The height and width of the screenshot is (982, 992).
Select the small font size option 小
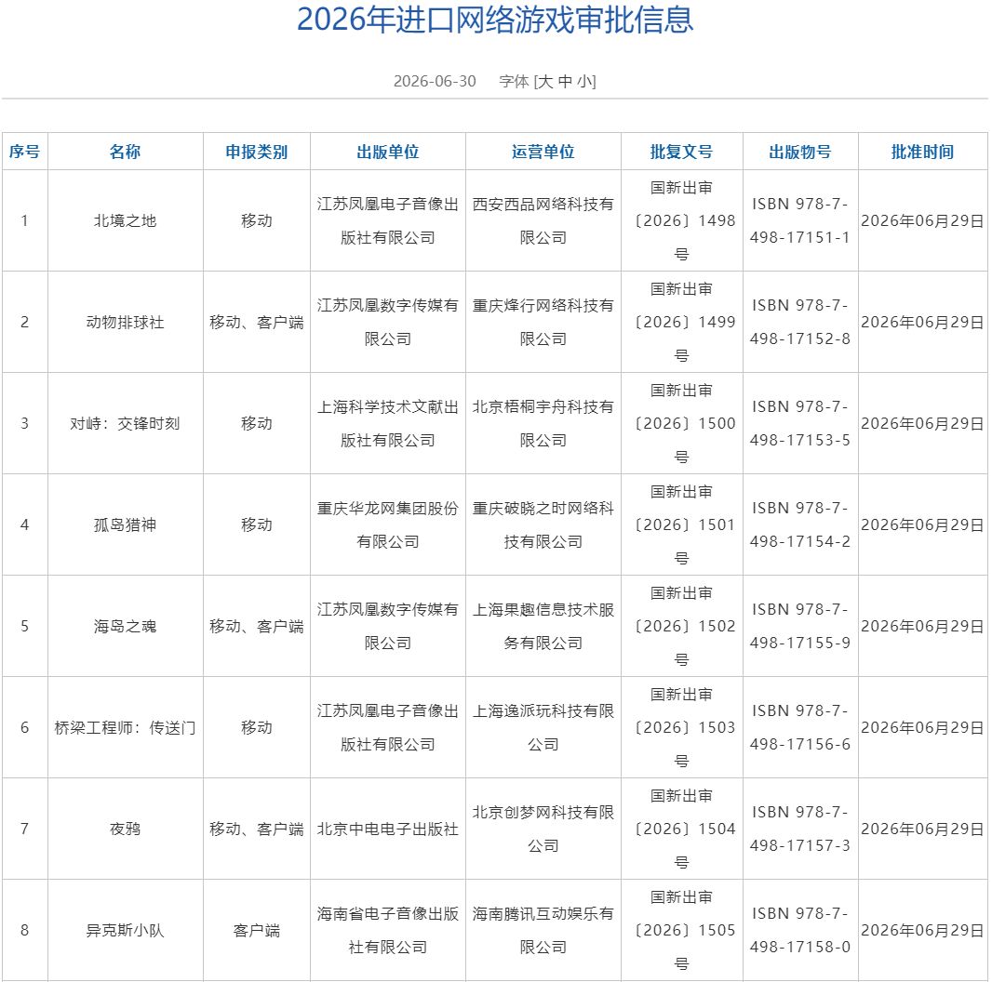[583, 82]
